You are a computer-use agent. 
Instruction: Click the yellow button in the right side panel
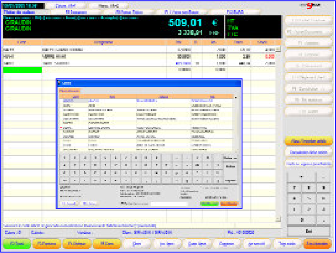[309, 141]
